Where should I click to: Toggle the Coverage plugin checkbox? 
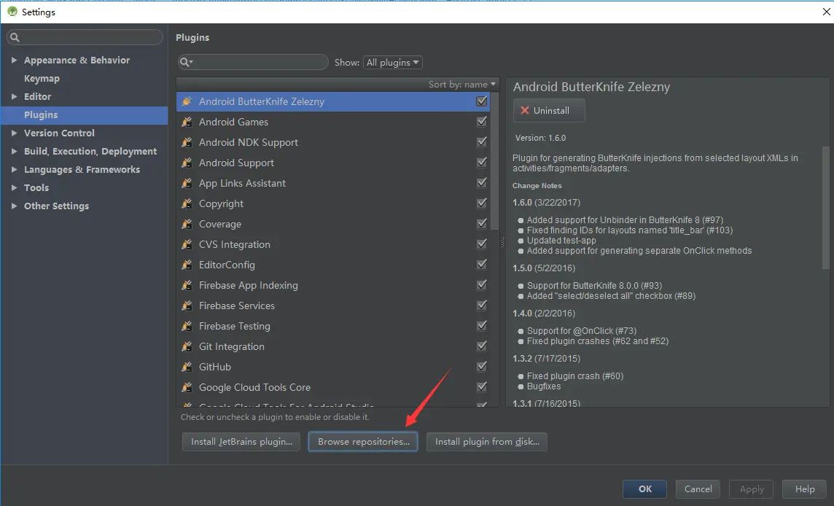coord(482,223)
